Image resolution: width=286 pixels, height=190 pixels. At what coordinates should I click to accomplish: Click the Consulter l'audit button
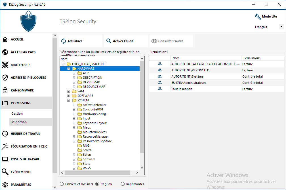coord(171,41)
